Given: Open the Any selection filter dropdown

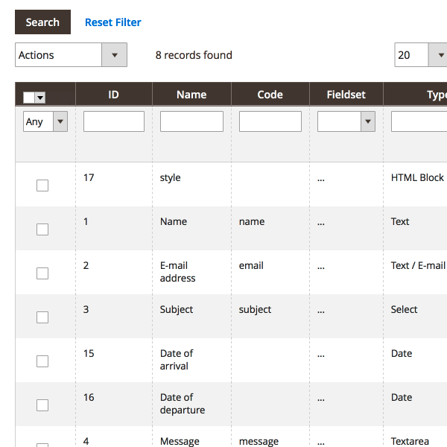Looking at the screenshot, I should click(x=45, y=121).
